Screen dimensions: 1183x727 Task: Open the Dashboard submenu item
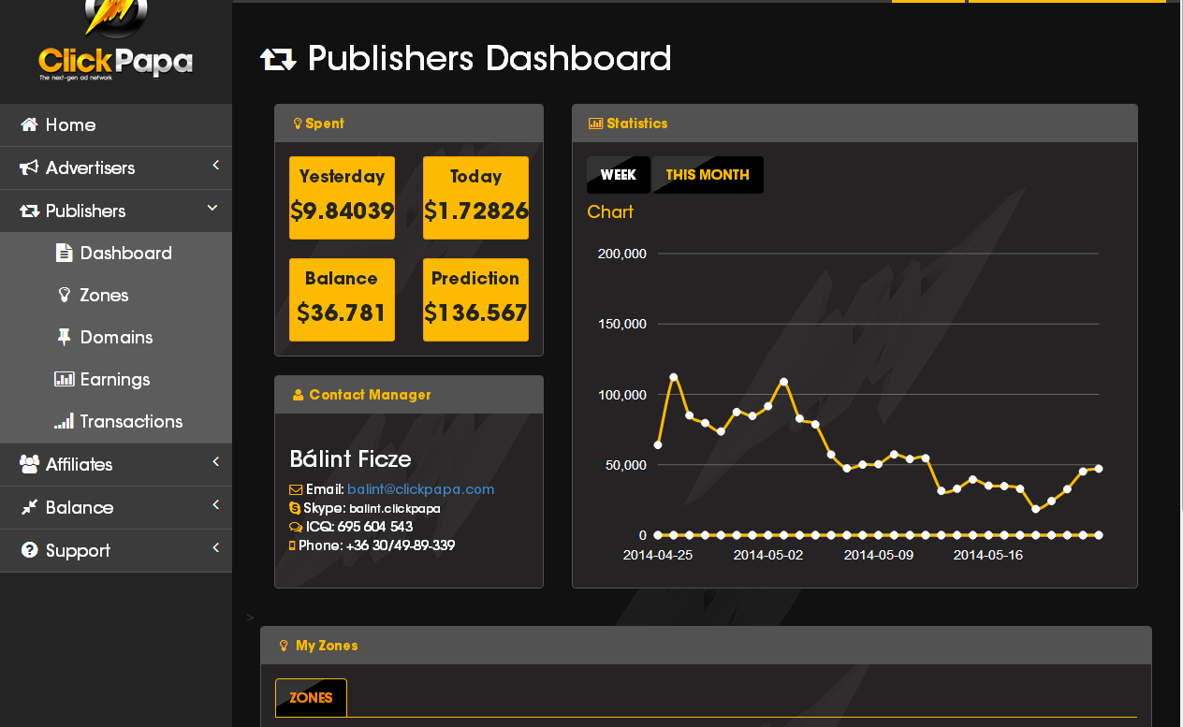pyautogui.click(x=116, y=253)
